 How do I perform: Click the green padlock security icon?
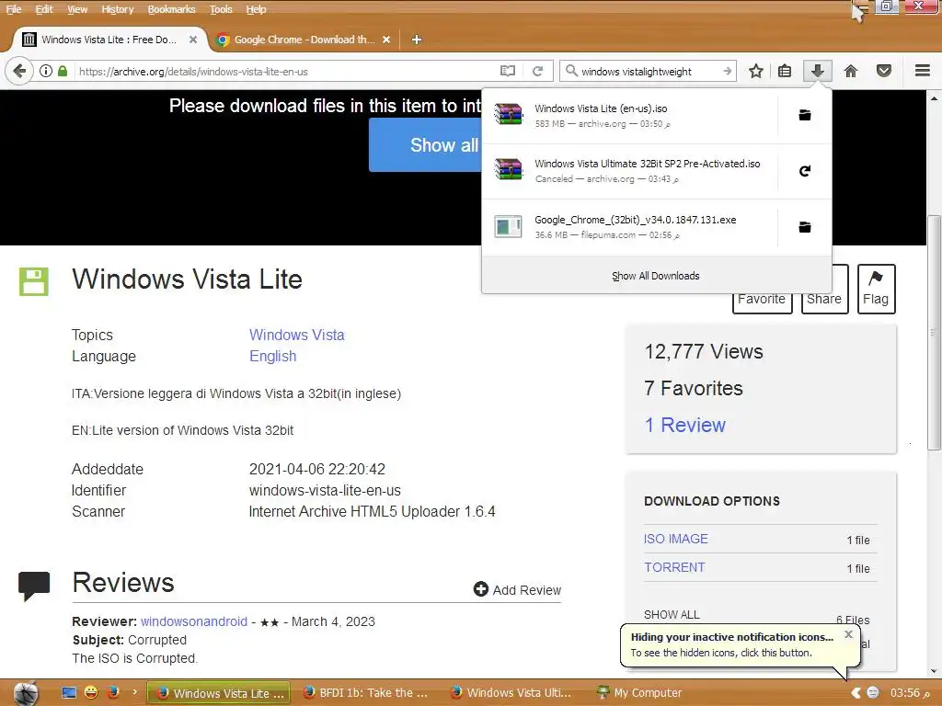point(63,71)
